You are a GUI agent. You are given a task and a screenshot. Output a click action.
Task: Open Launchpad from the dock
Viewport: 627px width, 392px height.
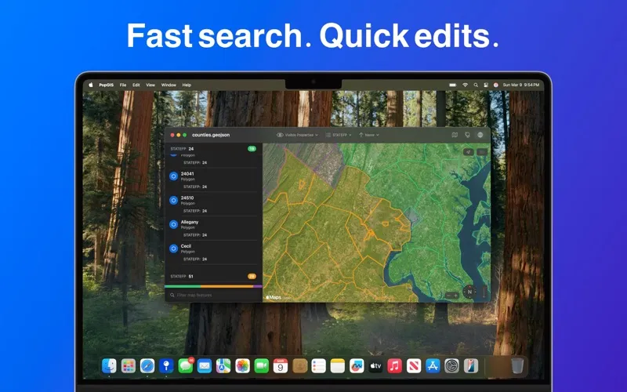tap(129, 365)
